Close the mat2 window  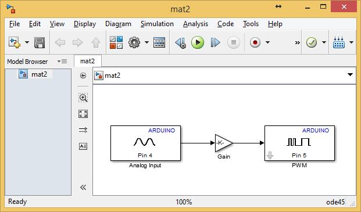pyautogui.click(x=344, y=6)
